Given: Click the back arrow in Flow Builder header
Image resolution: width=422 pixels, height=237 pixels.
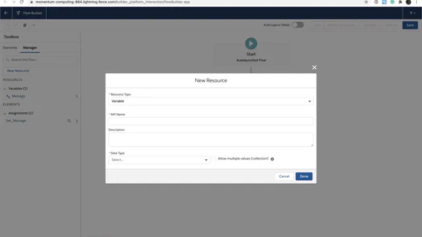Looking at the screenshot, I should coord(6,13).
